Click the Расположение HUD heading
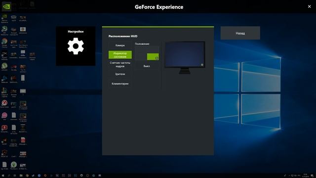This screenshot has width=316, height=178. (x=123, y=36)
